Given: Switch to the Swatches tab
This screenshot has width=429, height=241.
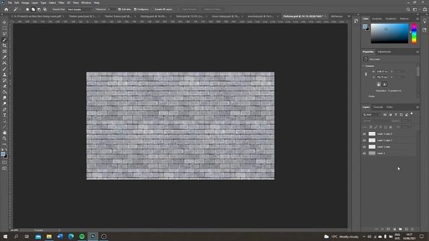Looking at the screenshot, I should pos(377,19).
